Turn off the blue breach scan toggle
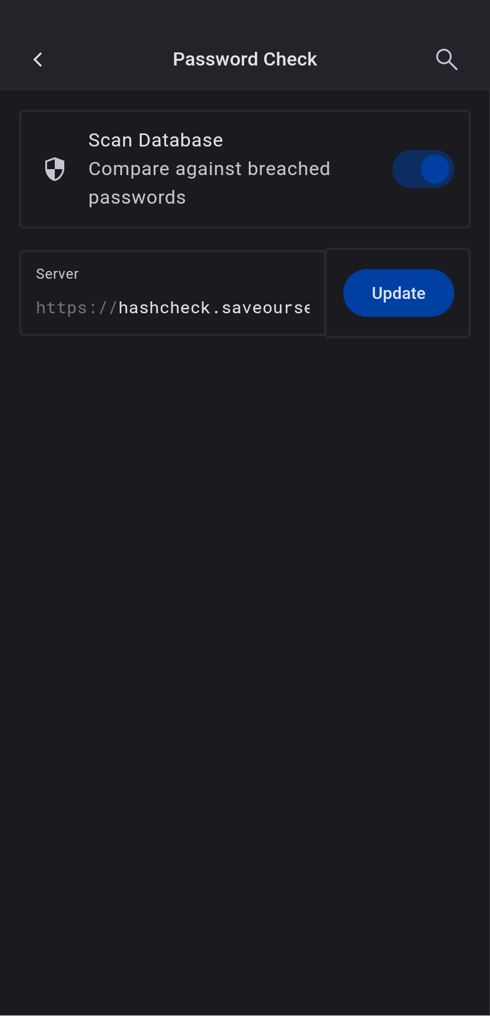The height and width of the screenshot is (1016, 490). [423, 169]
